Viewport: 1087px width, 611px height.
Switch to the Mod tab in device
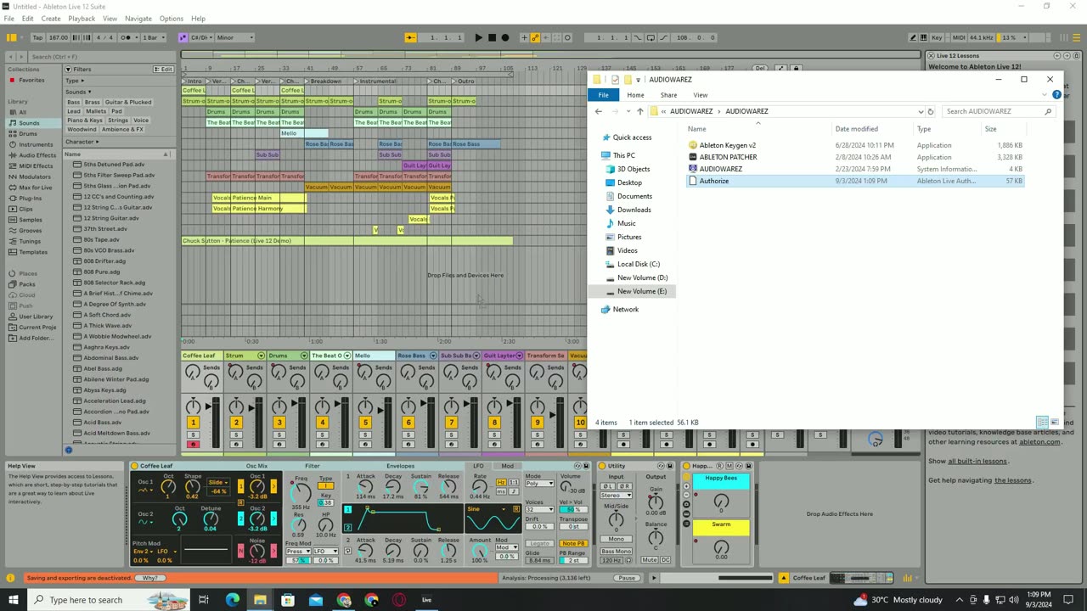pyautogui.click(x=507, y=466)
